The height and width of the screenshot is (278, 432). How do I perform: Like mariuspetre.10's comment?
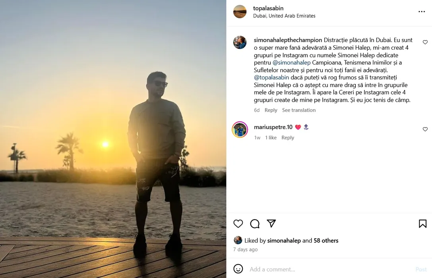425,129
